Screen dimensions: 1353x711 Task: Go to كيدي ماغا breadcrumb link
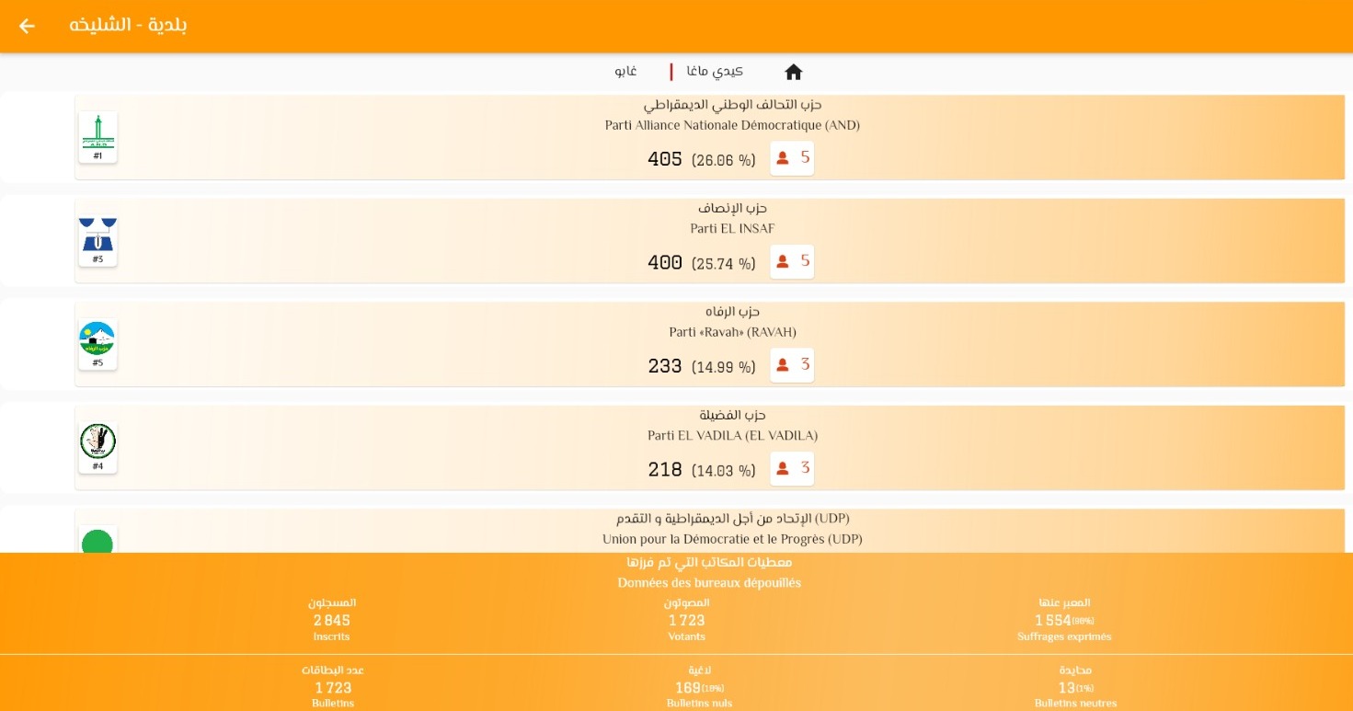pos(715,72)
